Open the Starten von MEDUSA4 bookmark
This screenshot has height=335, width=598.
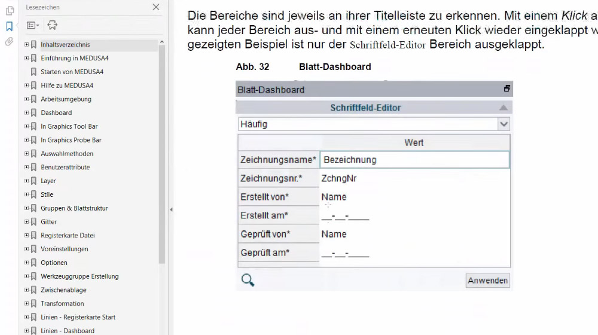click(72, 72)
